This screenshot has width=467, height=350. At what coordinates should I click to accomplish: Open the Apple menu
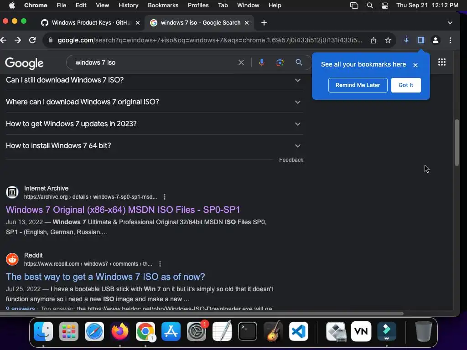point(12,5)
